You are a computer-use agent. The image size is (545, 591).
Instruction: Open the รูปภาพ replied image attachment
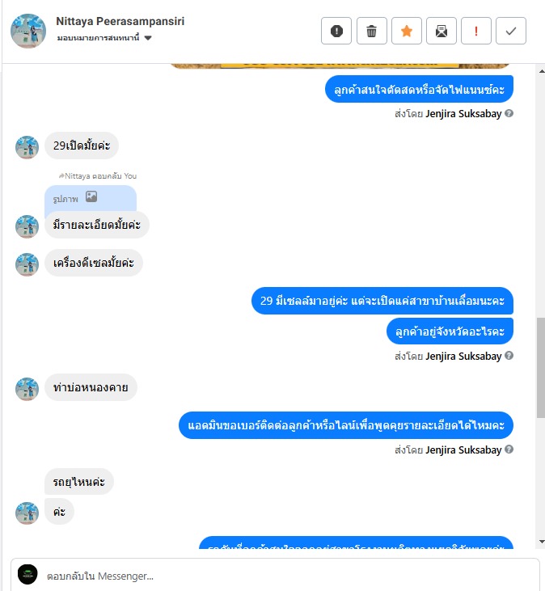pyautogui.click(x=91, y=198)
